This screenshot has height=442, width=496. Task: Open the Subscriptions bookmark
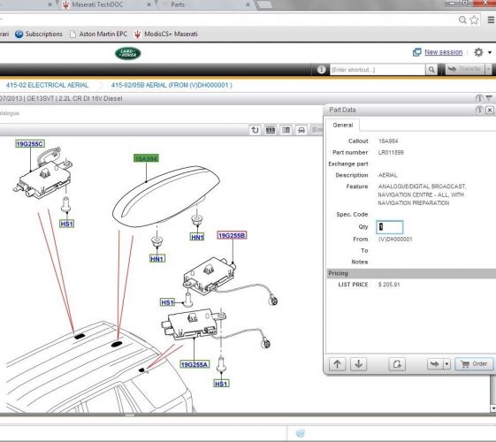pos(39,34)
